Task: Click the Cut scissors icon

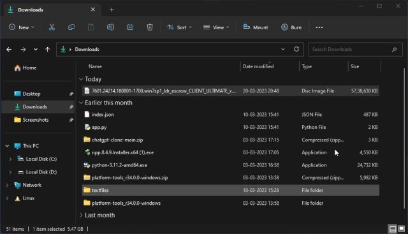Action: tap(52, 27)
